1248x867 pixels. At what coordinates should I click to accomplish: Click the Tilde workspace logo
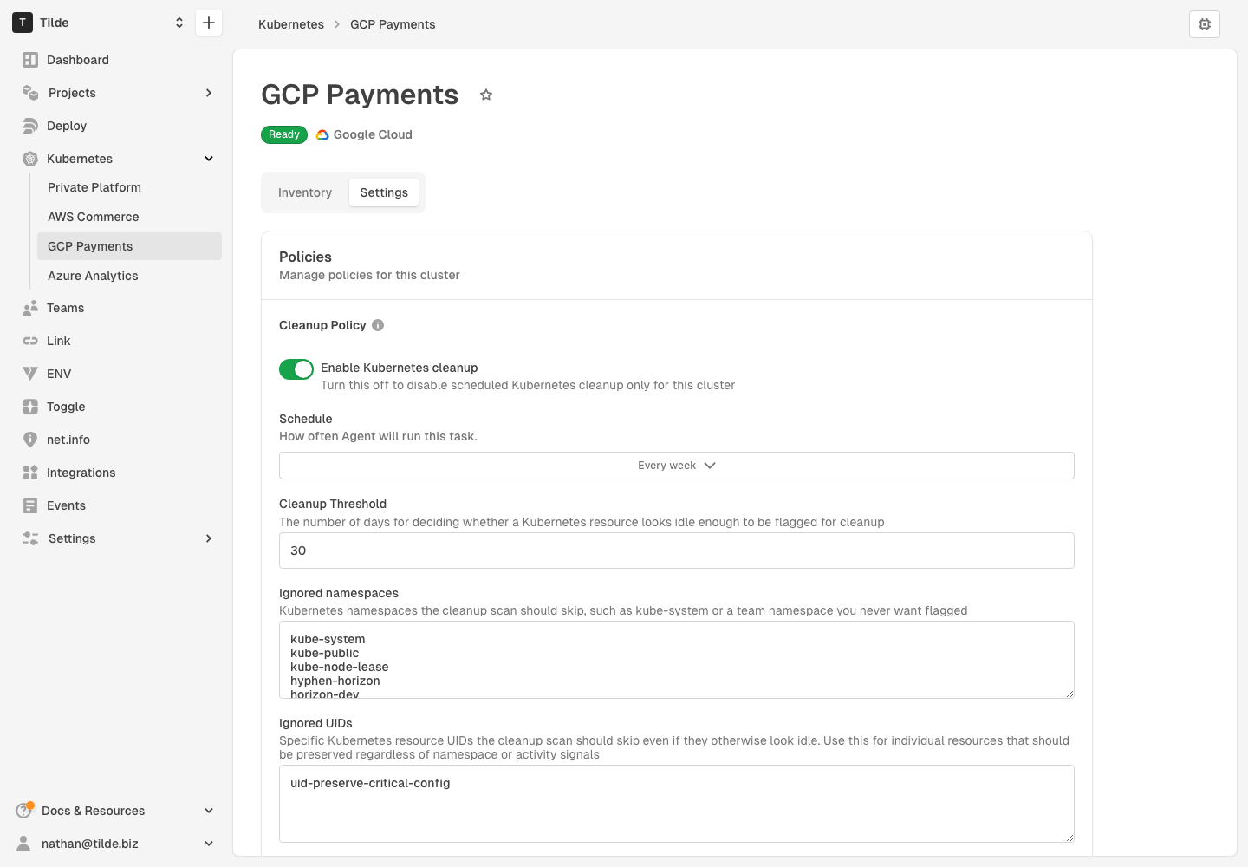click(23, 23)
